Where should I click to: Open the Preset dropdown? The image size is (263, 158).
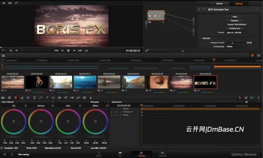(236, 32)
